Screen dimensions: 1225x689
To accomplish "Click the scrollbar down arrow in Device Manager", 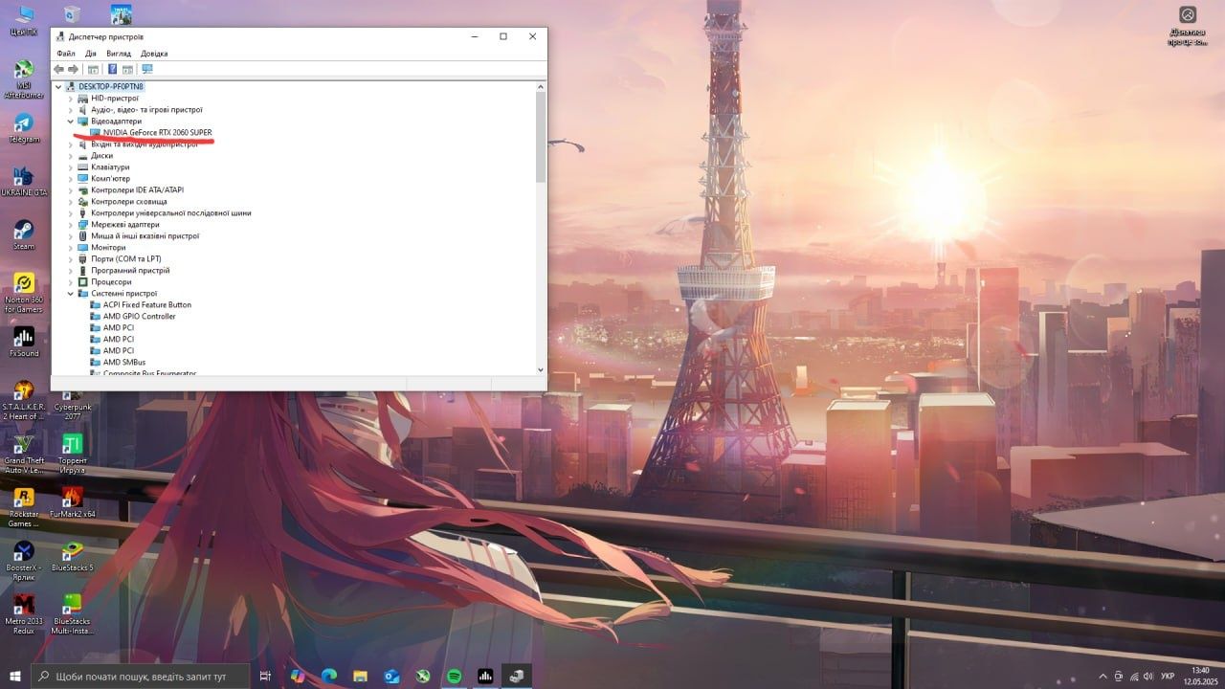I will (x=541, y=369).
